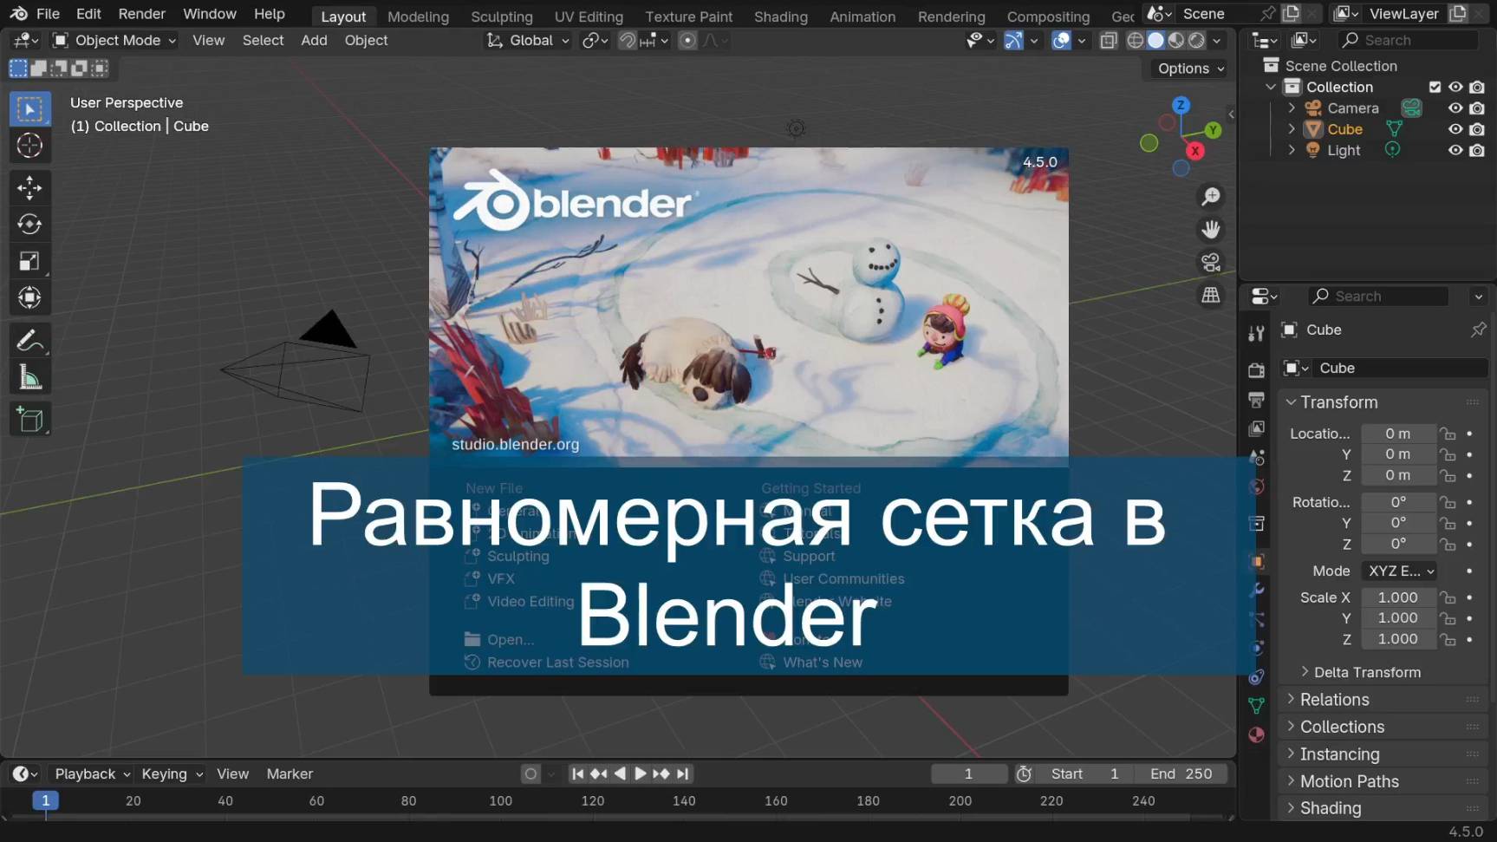Click the hand icon to pan the viewport
The image size is (1497, 842).
pyautogui.click(x=1210, y=229)
